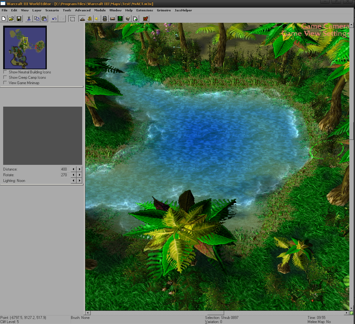Click the grey preview pane

point(43,135)
